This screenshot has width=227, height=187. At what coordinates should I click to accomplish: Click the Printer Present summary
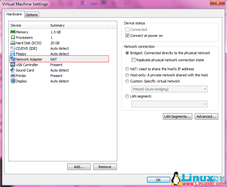click(x=56, y=76)
